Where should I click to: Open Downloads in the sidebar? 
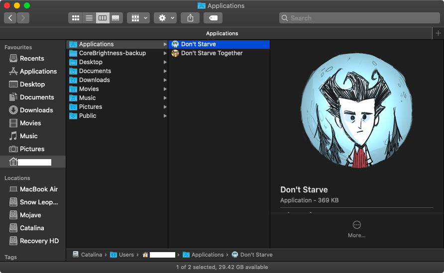(x=33, y=110)
